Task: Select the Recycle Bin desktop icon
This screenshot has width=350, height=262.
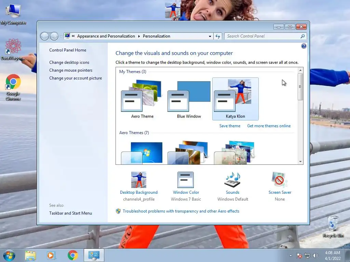Action: click(x=333, y=227)
